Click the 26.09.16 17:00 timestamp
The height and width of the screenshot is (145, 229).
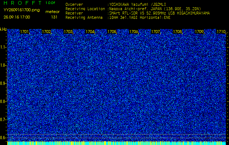click(17, 17)
